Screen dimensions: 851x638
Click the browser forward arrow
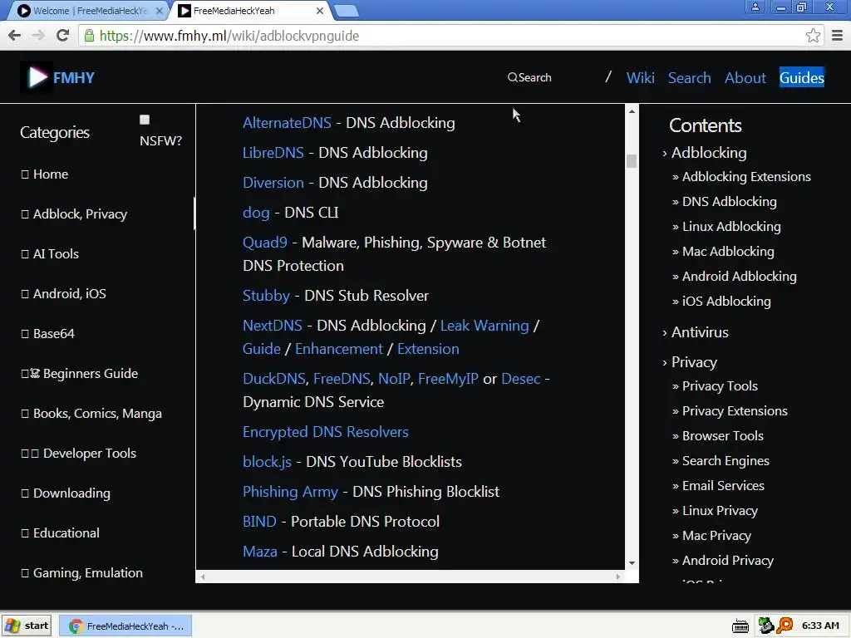(x=38, y=36)
